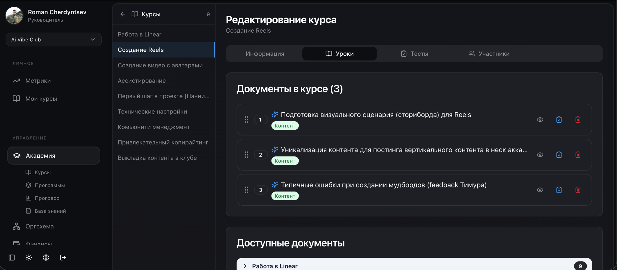Select the Уроки tab
Image resolution: width=617 pixels, height=270 pixels.
pos(339,54)
